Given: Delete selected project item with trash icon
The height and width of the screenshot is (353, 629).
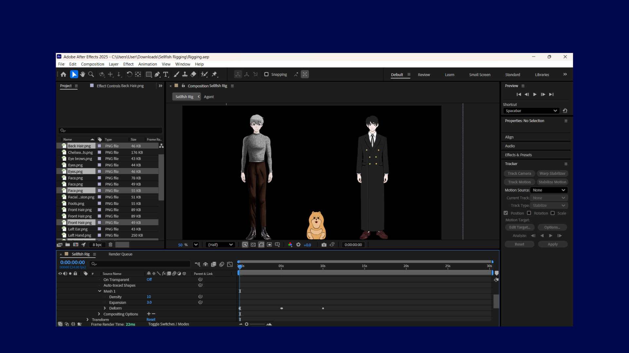Looking at the screenshot, I should pos(110,244).
